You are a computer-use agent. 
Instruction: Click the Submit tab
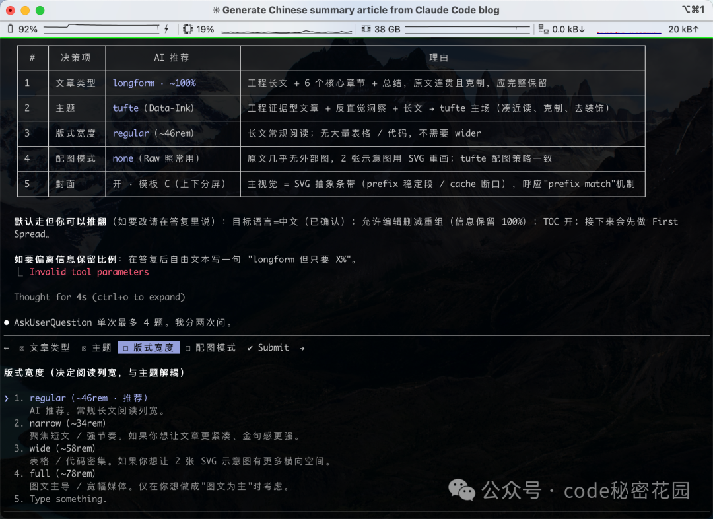pos(268,347)
